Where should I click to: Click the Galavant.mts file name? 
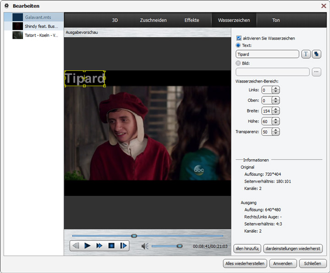38,17
